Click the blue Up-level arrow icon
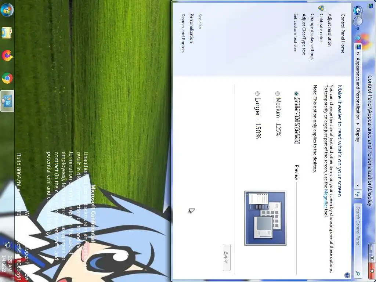This screenshot has width=376, height=282. [x=358, y=38]
